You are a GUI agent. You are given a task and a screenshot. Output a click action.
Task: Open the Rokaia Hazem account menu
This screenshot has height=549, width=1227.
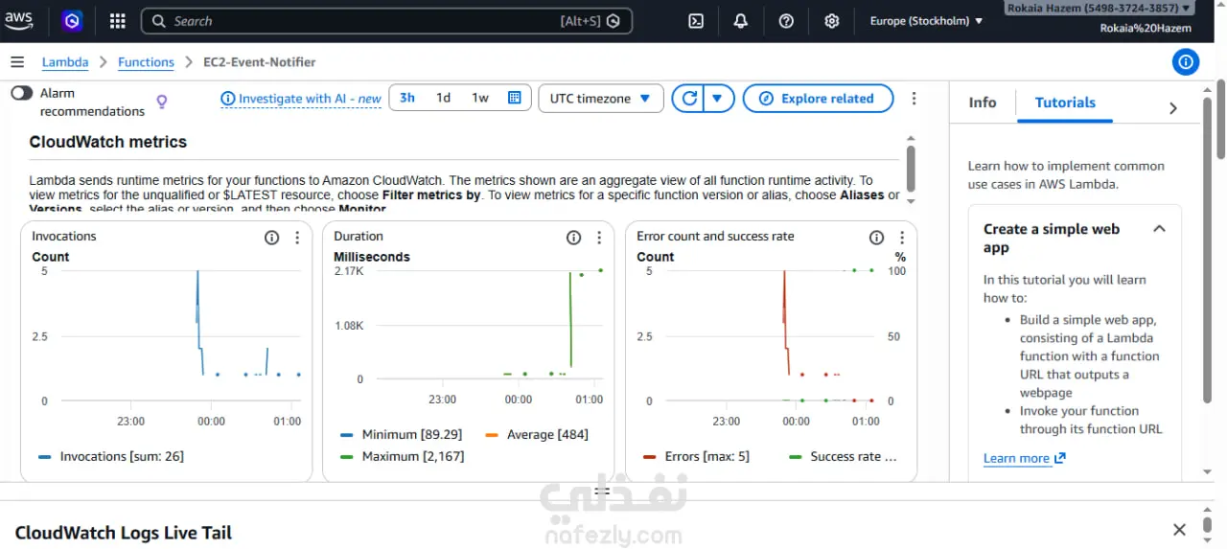pyautogui.click(x=1099, y=8)
